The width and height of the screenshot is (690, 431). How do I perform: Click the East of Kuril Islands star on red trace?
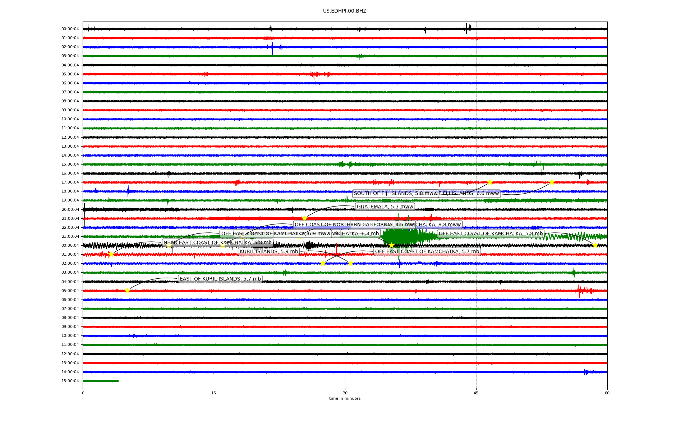127,291
